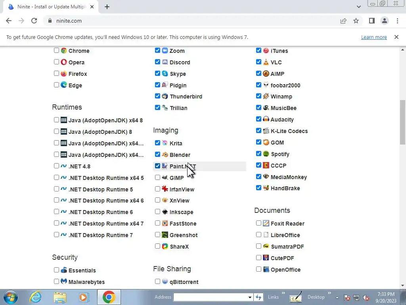Image resolution: width=406 pixels, height=305 pixels.
Task: Click the muted volume tray icon
Action: (x=366, y=298)
